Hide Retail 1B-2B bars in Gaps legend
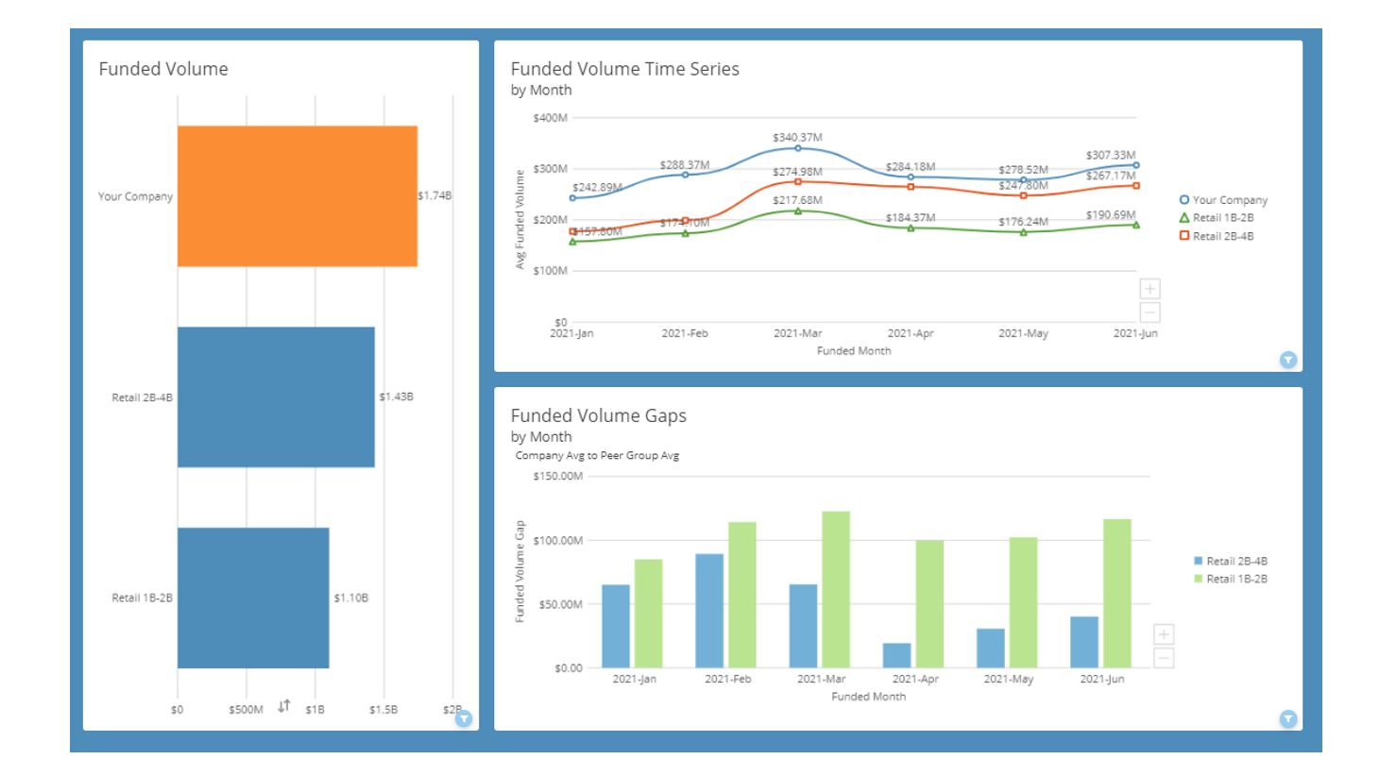This screenshot has width=1380, height=776. click(1231, 579)
